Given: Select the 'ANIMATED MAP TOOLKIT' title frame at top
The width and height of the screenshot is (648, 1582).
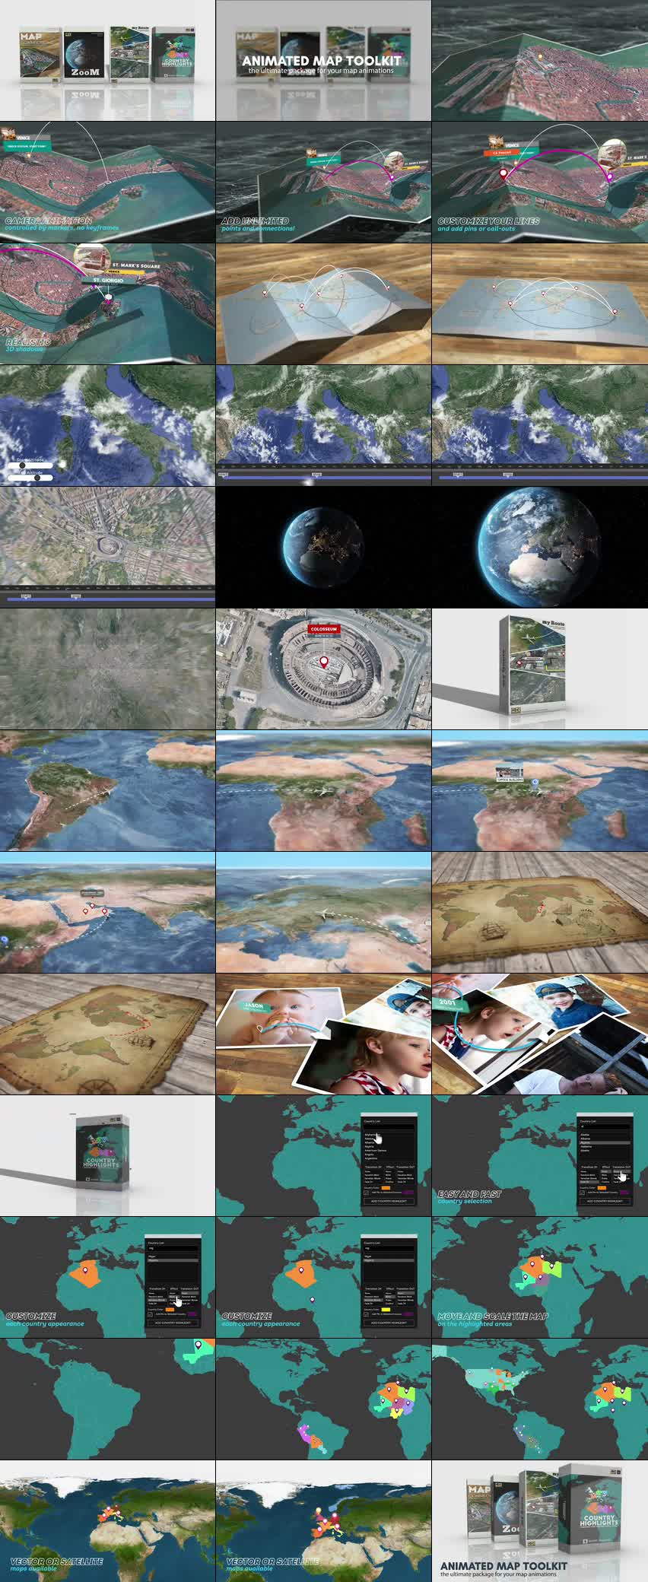Looking at the screenshot, I should click(323, 60).
